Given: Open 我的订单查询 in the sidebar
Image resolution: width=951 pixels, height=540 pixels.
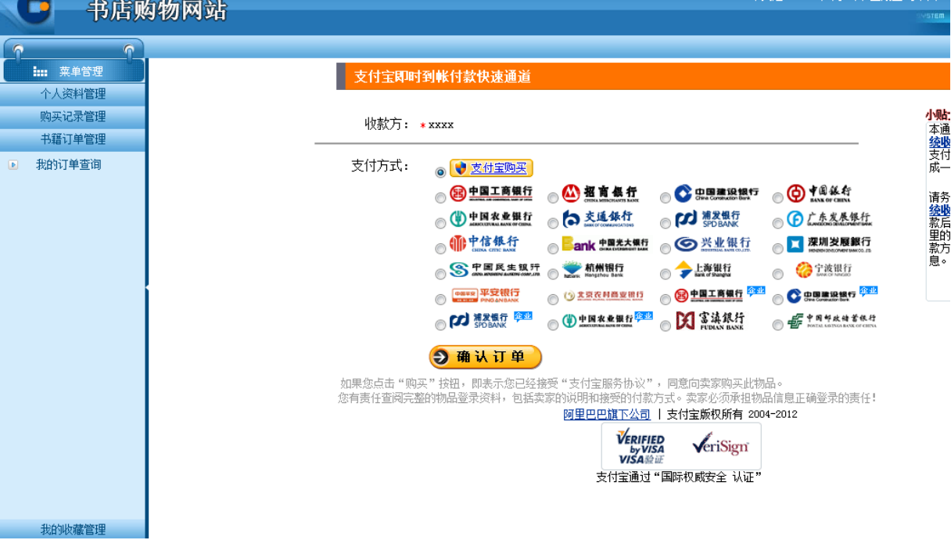Looking at the screenshot, I should point(68,165).
